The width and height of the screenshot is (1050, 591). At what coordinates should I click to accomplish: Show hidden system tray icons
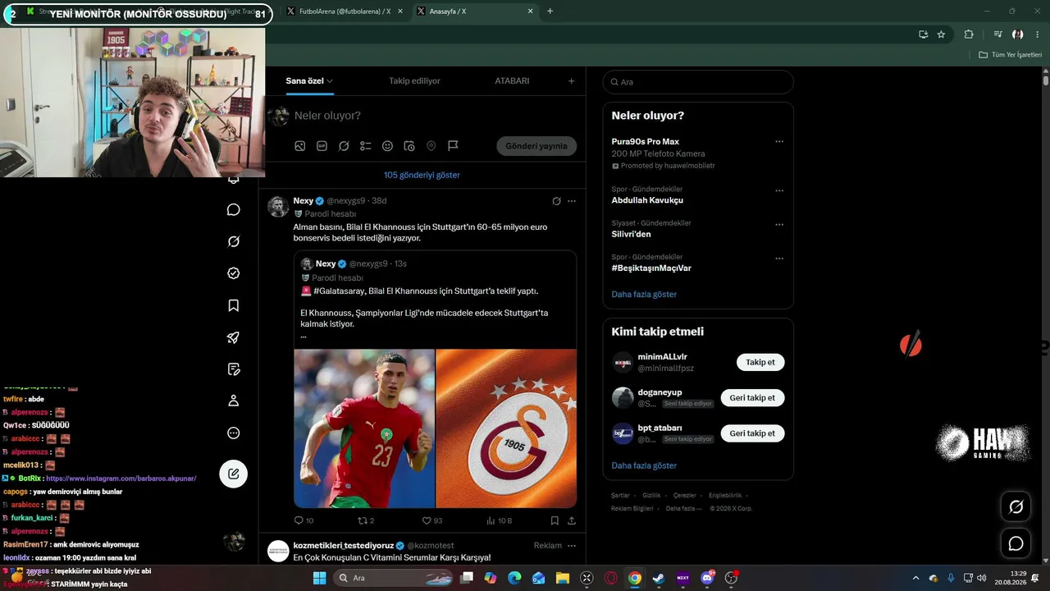coord(915,578)
